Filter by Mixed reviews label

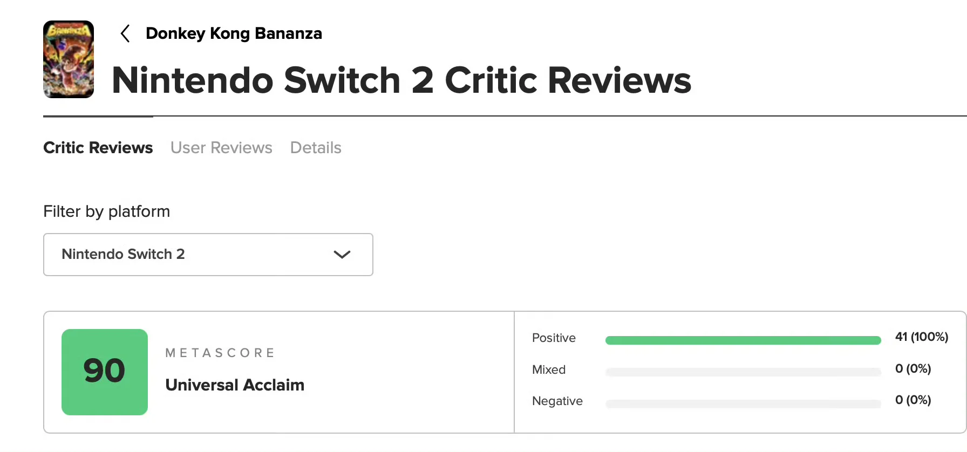[x=549, y=370]
